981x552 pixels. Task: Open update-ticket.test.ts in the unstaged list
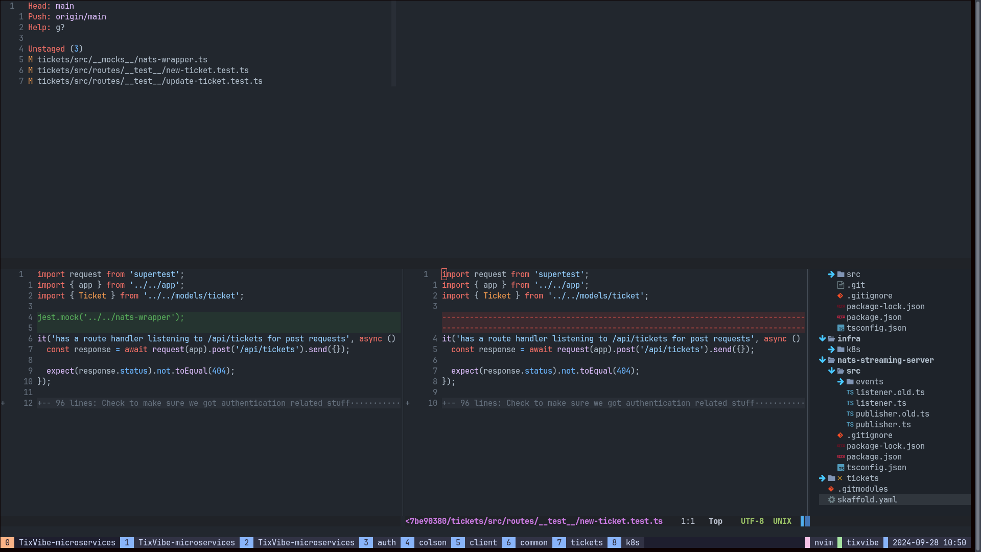coord(149,81)
